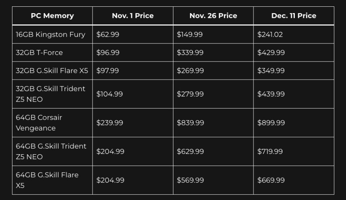
Task: Click the $439.99 price cell
Action: (271, 94)
